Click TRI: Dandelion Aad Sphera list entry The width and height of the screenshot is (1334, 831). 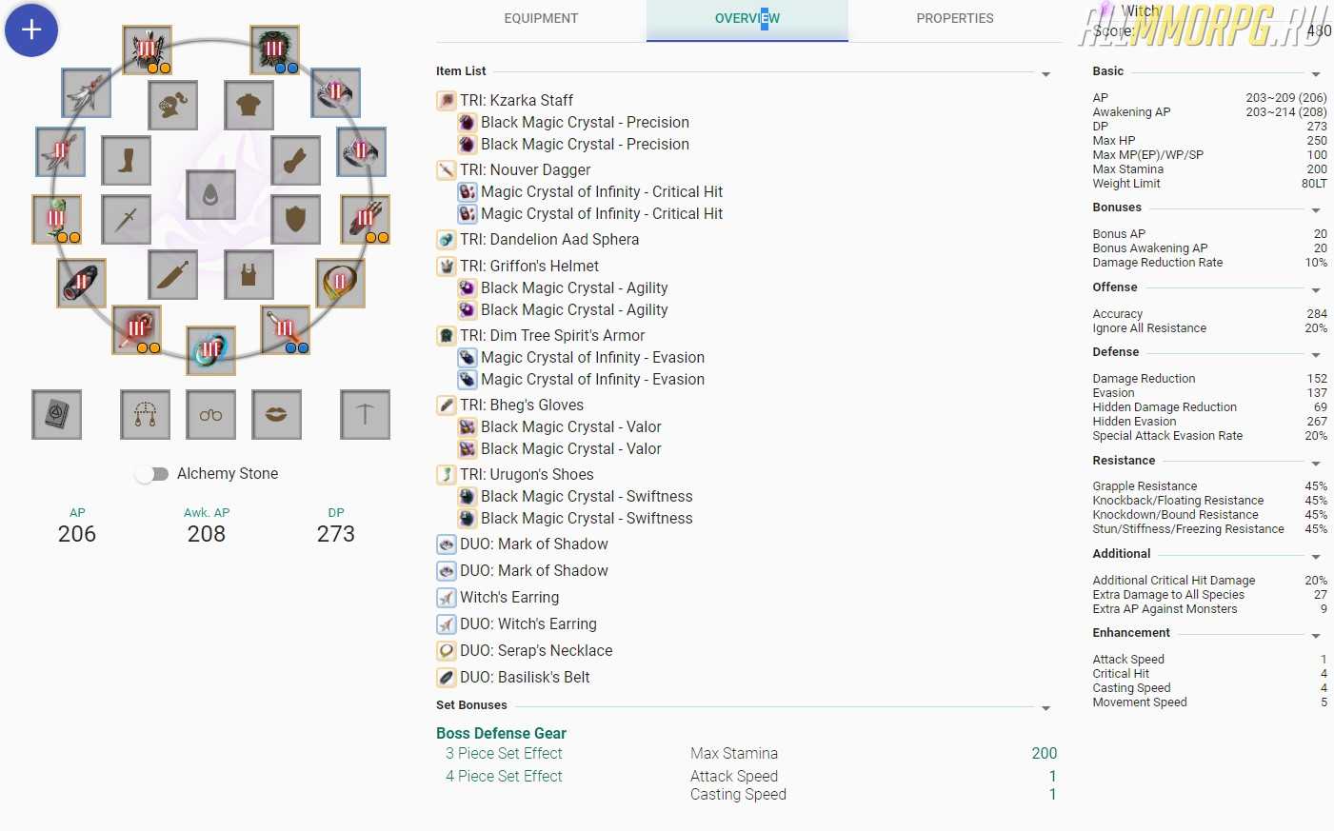pyautogui.click(x=549, y=239)
